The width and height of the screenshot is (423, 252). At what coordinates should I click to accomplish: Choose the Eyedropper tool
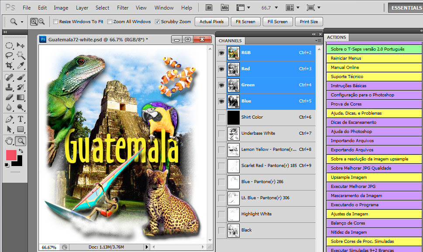(20, 65)
